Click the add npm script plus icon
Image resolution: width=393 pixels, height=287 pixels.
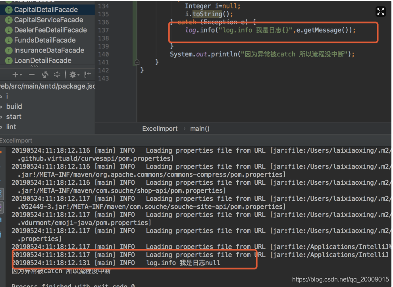coord(15,75)
